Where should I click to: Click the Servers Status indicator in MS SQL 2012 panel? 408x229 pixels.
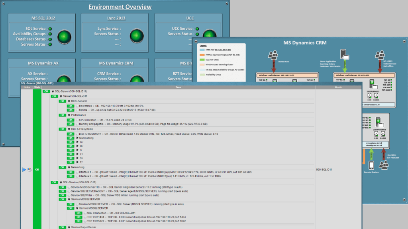click(50, 45)
